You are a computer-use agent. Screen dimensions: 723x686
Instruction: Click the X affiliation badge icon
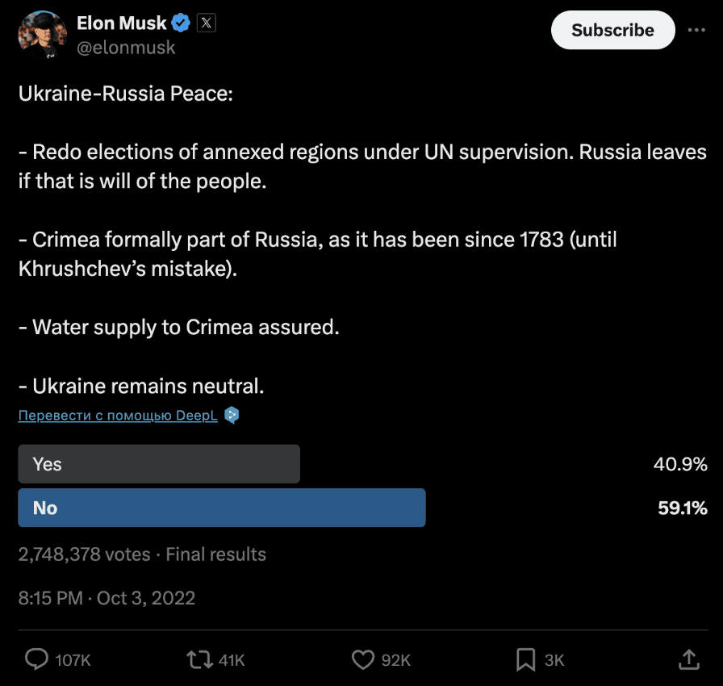click(206, 23)
